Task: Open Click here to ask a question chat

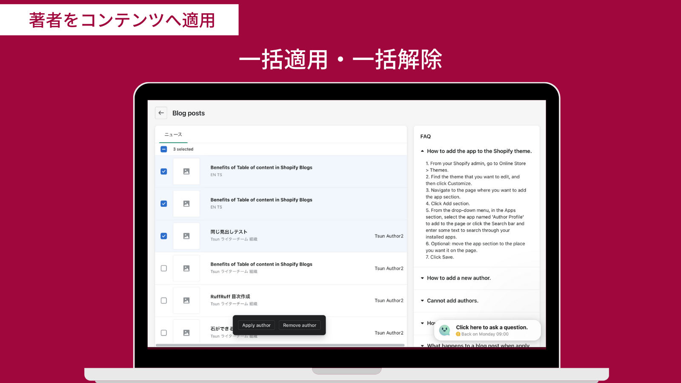Action: pyautogui.click(x=492, y=328)
